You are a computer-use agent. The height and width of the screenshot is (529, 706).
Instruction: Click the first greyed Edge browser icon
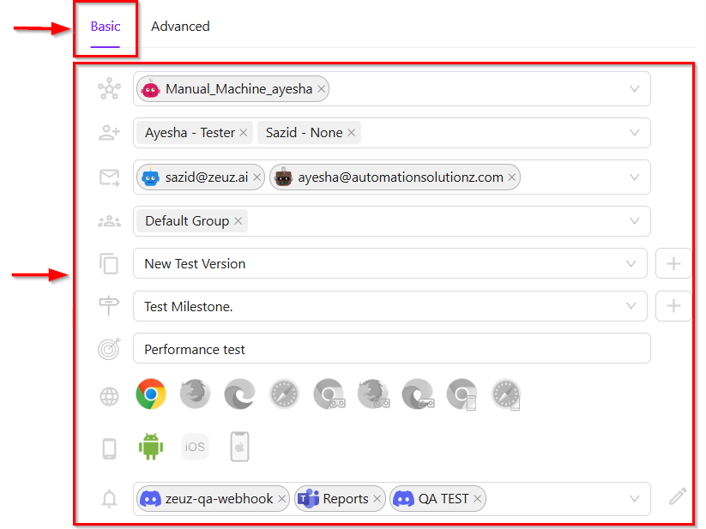click(239, 394)
